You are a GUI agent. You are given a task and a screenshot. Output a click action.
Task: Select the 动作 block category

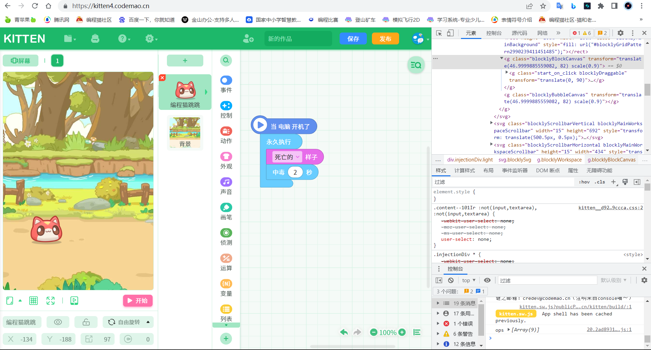pyautogui.click(x=226, y=135)
